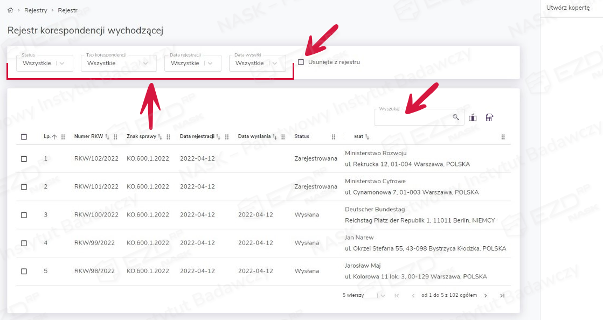Image resolution: width=603 pixels, height=320 pixels.
Task: Go to Rejestry in the breadcrumb
Action: coord(36,10)
